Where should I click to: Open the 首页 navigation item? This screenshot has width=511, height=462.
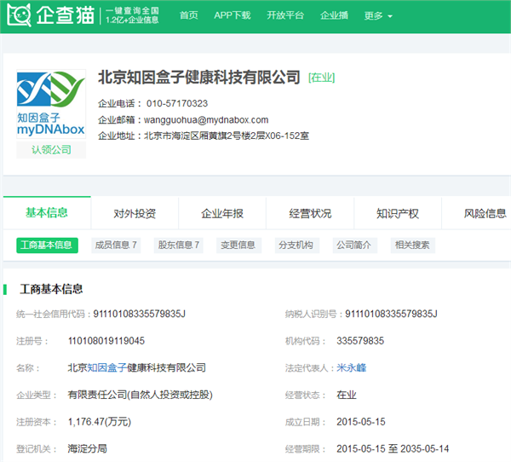(x=189, y=15)
